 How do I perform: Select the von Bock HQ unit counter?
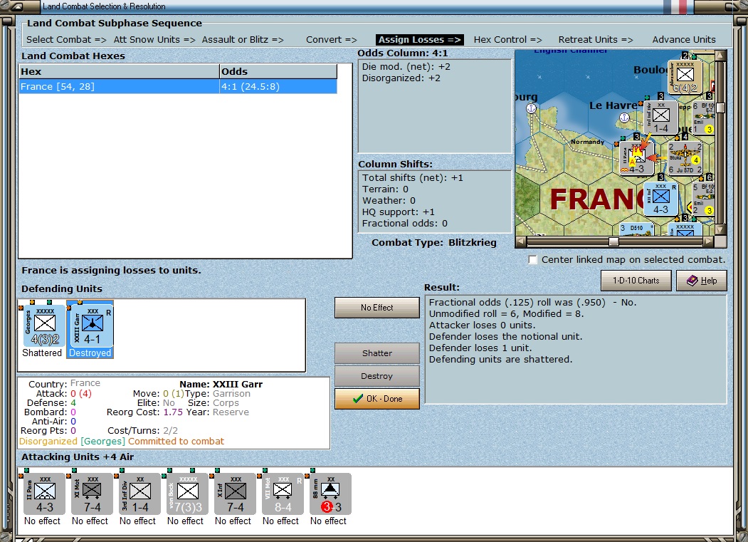tap(187, 493)
